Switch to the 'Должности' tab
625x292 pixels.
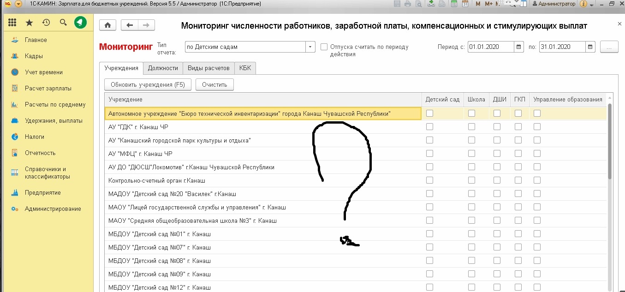pos(163,68)
